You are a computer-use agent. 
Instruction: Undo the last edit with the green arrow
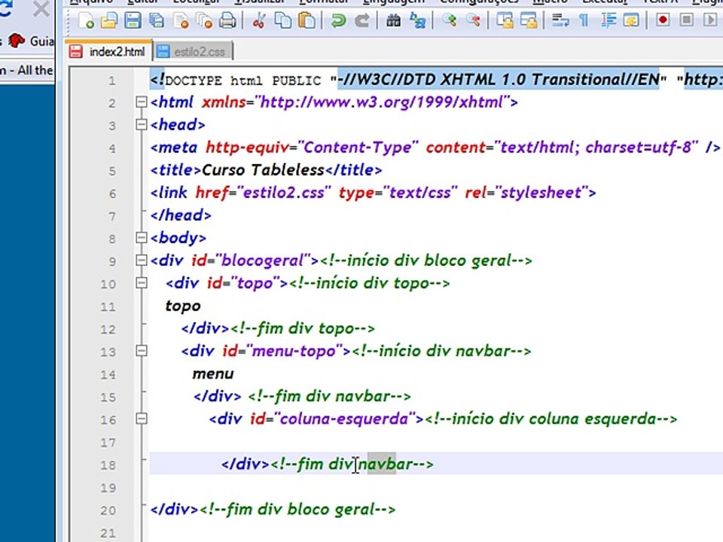[x=338, y=20]
